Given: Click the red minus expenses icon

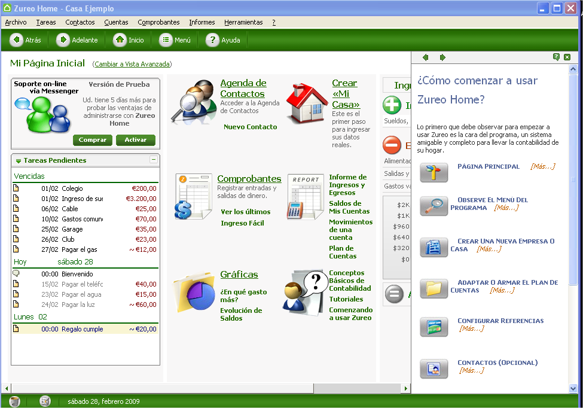Looking at the screenshot, I should click(x=392, y=145).
